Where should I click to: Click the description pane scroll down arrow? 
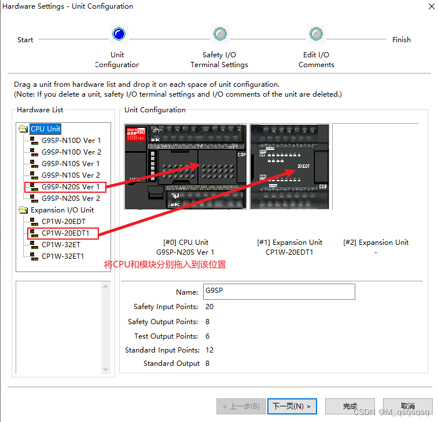point(105,369)
